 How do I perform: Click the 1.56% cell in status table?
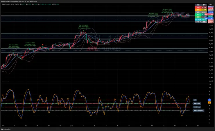204,17
